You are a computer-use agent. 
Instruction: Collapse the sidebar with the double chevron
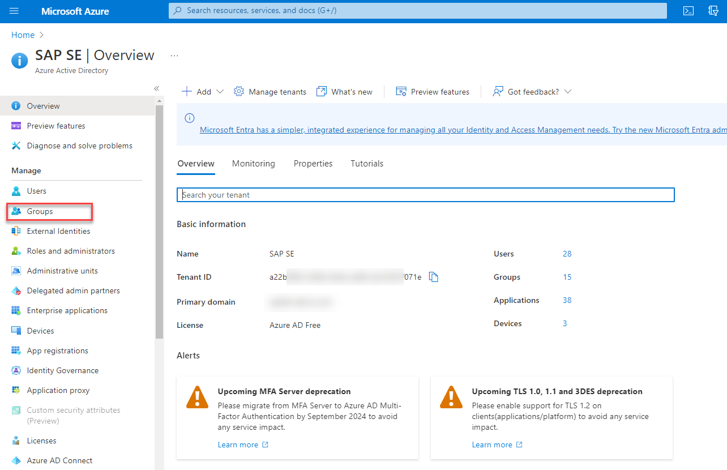pyautogui.click(x=157, y=88)
